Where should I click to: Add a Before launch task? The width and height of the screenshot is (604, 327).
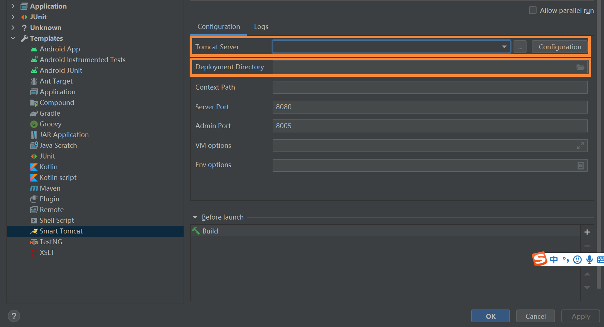click(x=587, y=232)
